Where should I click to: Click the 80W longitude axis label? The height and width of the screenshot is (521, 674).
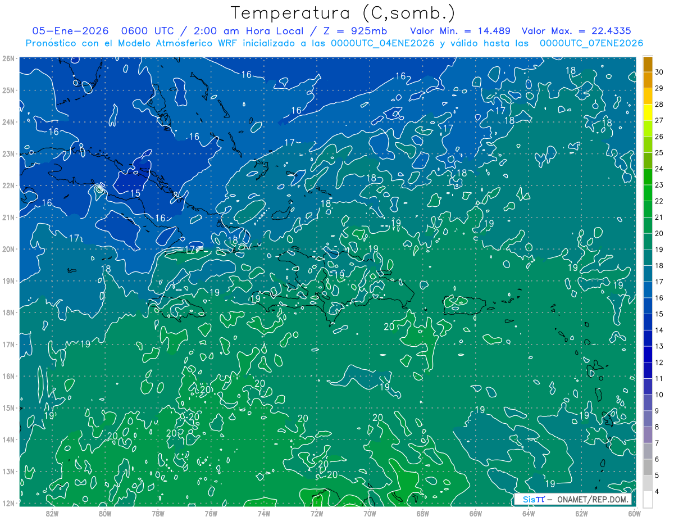tap(105, 513)
